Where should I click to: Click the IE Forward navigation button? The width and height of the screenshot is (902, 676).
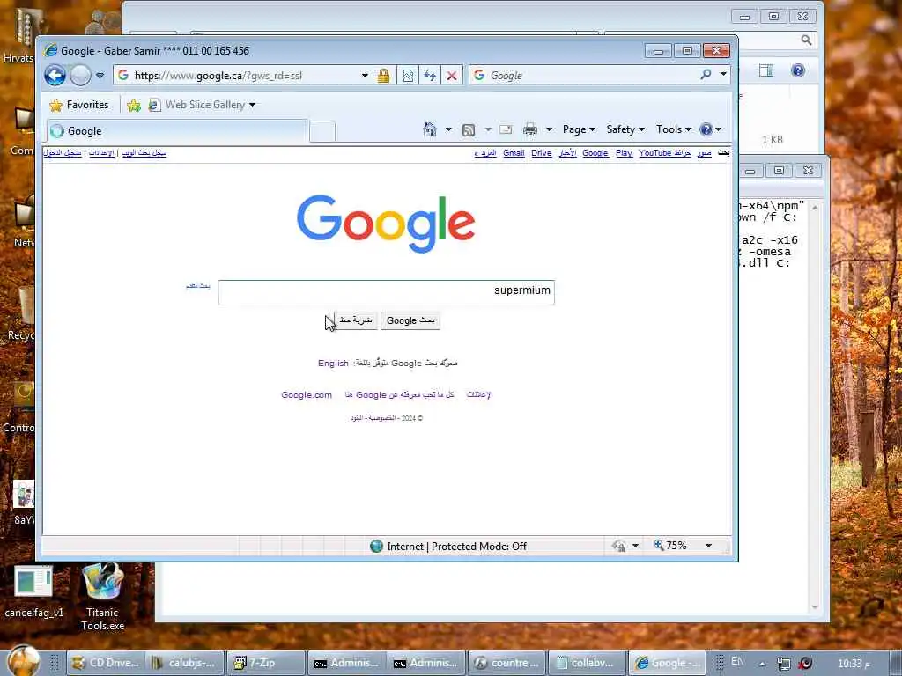[x=80, y=76]
